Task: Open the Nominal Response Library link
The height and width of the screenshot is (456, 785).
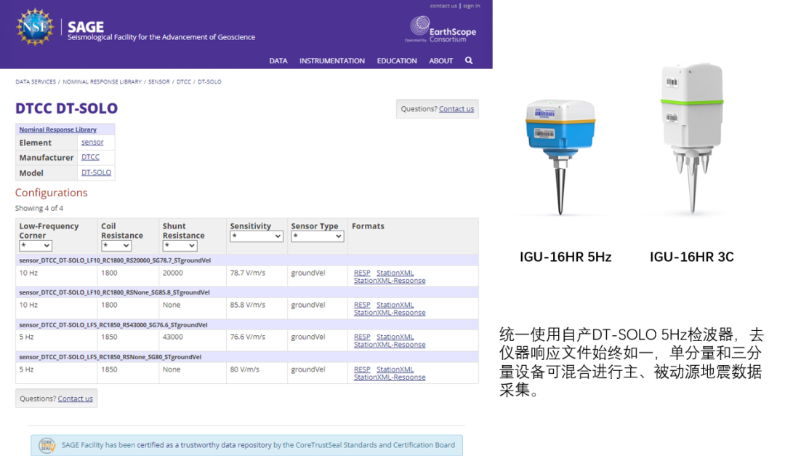Action: [x=57, y=129]
